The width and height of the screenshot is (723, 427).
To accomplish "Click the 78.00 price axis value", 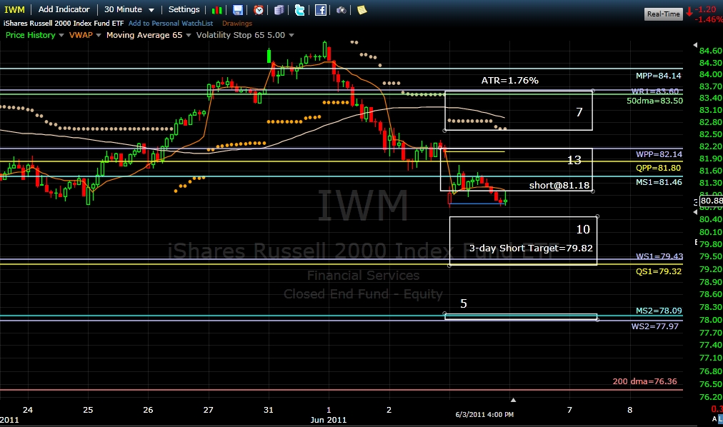I will pos(711,320).
